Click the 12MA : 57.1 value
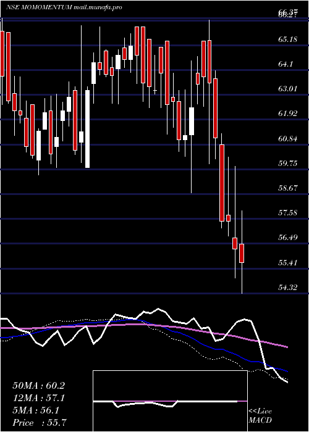The width and height of the screenshot is (309, 432). 38,398
